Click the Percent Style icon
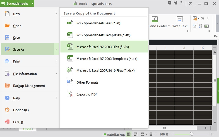Screen dimensions: 219x137 (203, 18)
